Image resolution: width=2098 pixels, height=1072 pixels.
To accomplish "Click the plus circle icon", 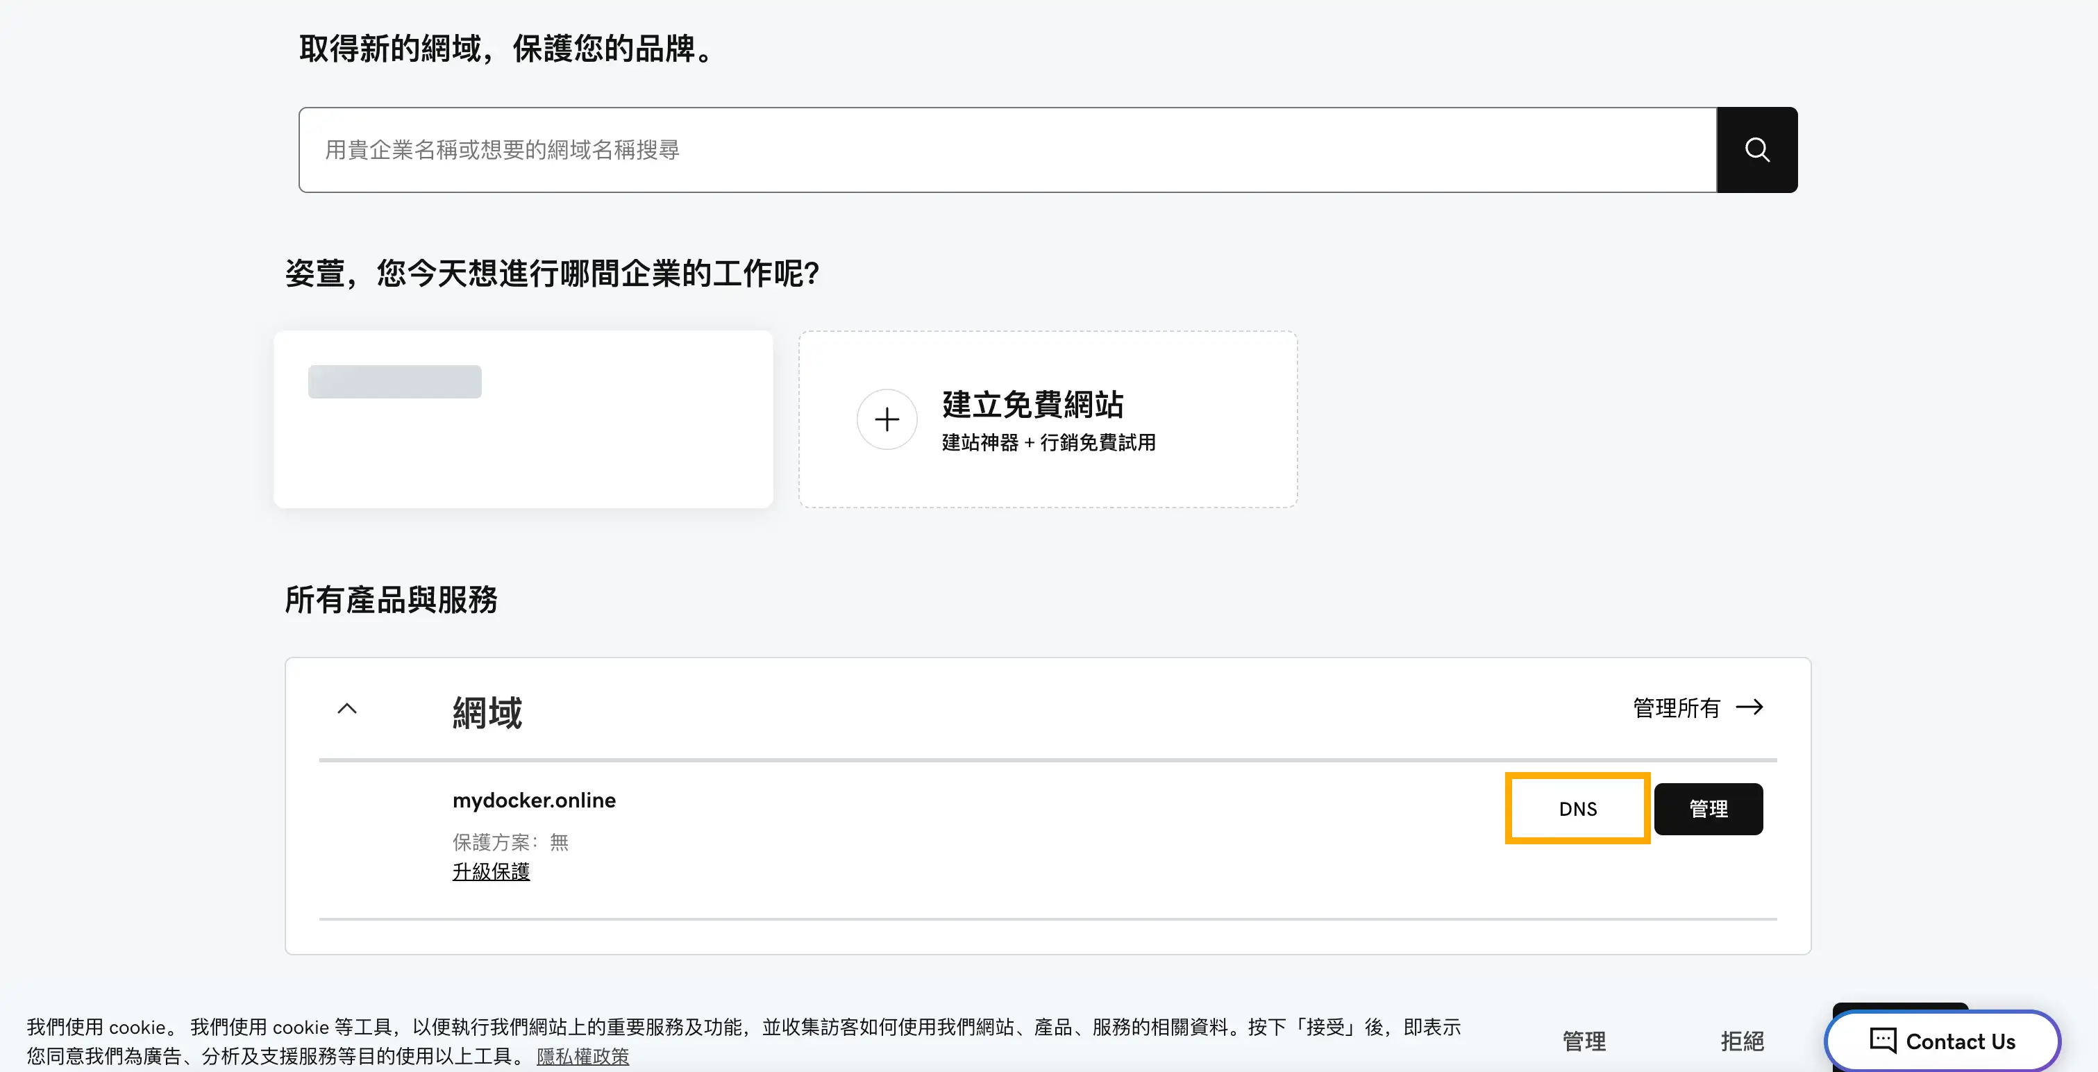I will (x=887, y=419).
